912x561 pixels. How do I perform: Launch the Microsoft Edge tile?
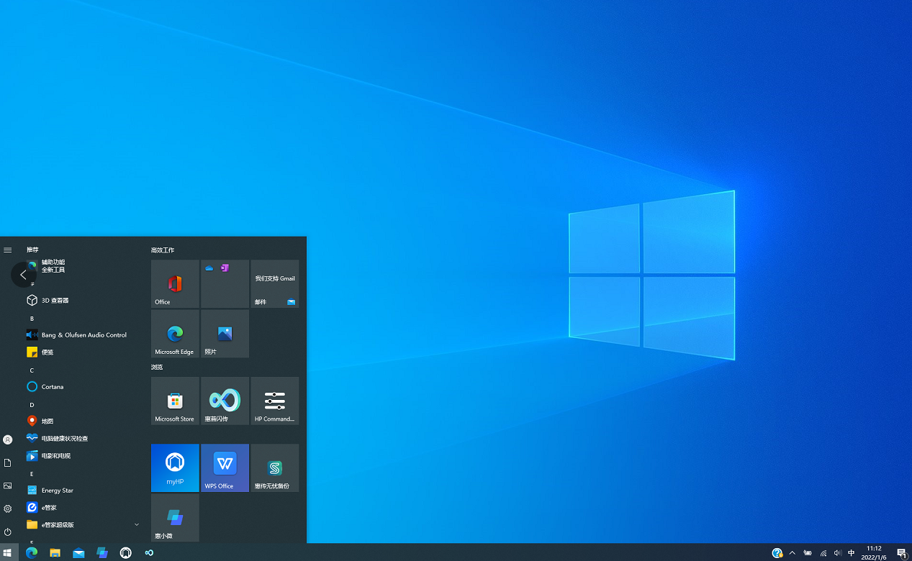(x=175, y=334)
